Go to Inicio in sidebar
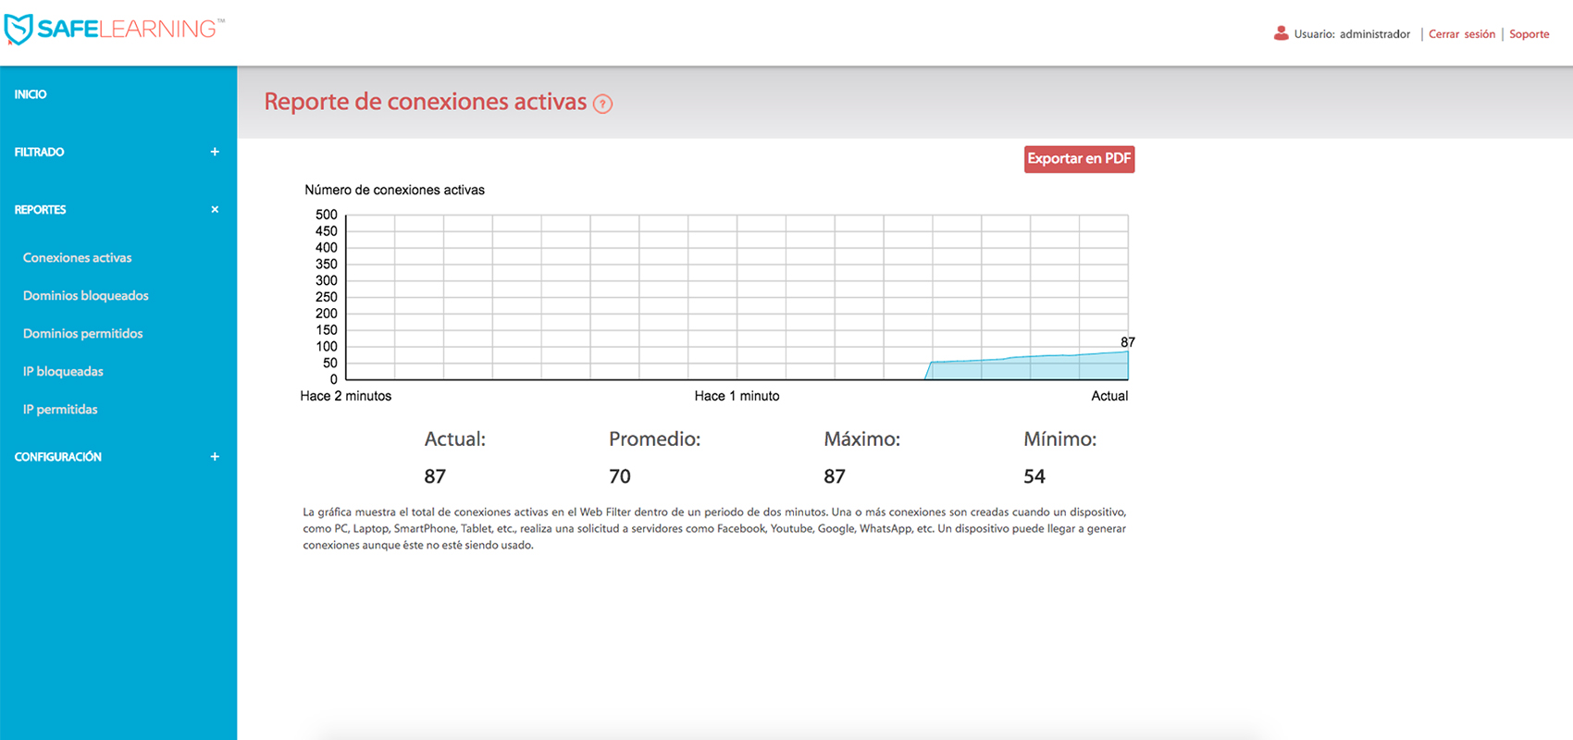The image size is (1573, 740). pos(31,94)
